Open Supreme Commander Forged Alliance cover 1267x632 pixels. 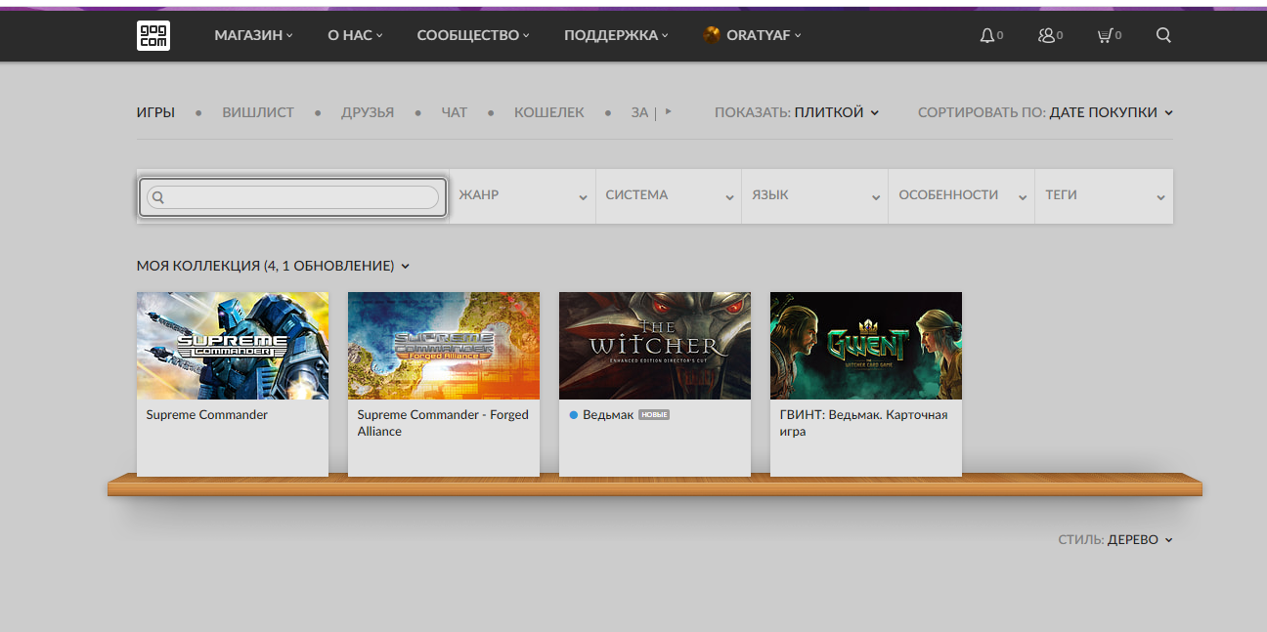click(x=444, y=346)
